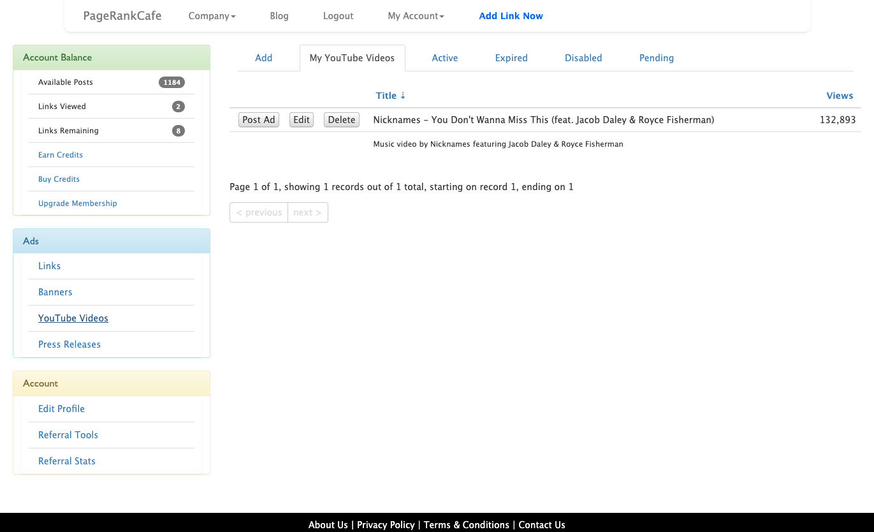The height and width of the screenshot is (532, 874).
Task: Switch to the Add tab
Action: click(x=263, y=58)
